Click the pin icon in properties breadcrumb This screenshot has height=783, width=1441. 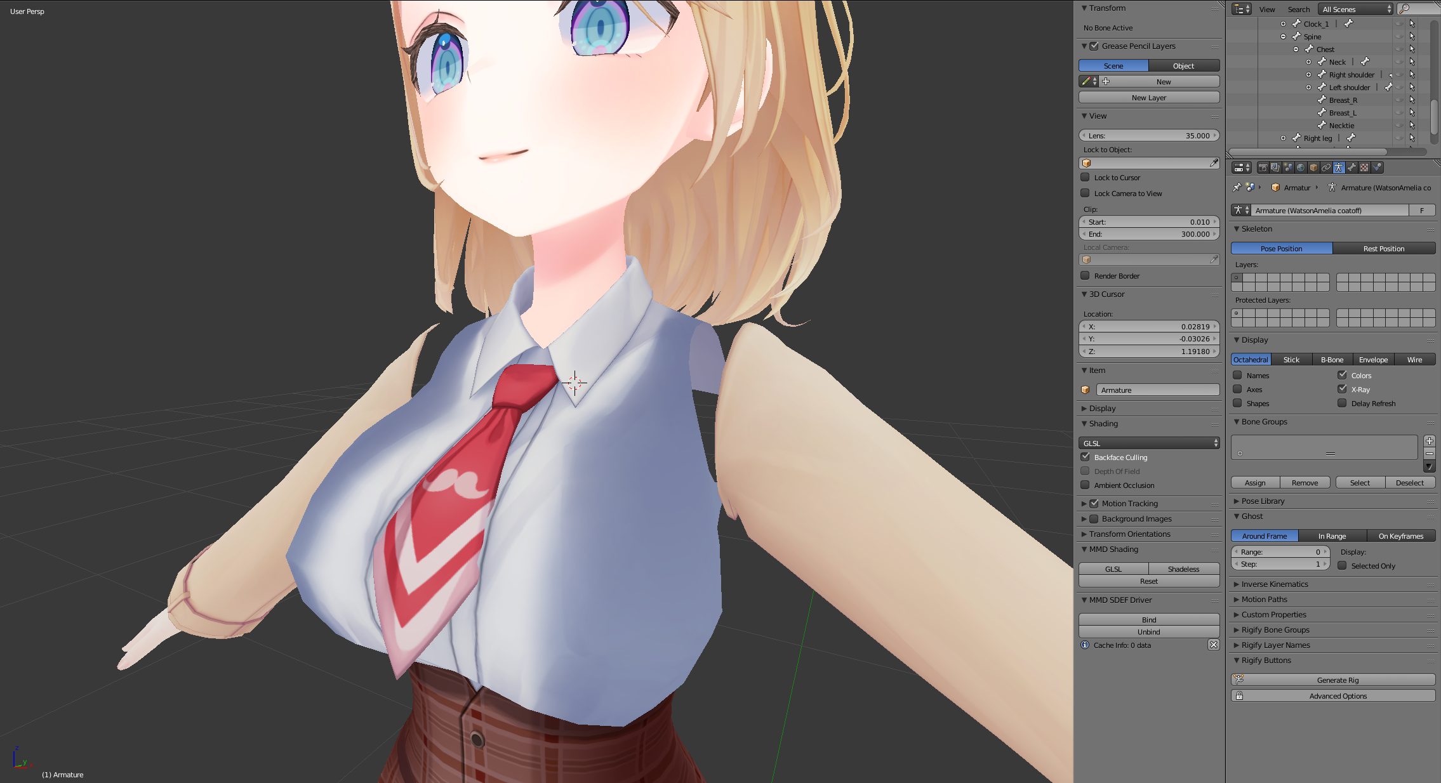tap(1237, 187)
